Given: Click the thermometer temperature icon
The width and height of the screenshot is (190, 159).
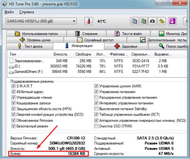Looking at the screenshot, I should 89,21.
